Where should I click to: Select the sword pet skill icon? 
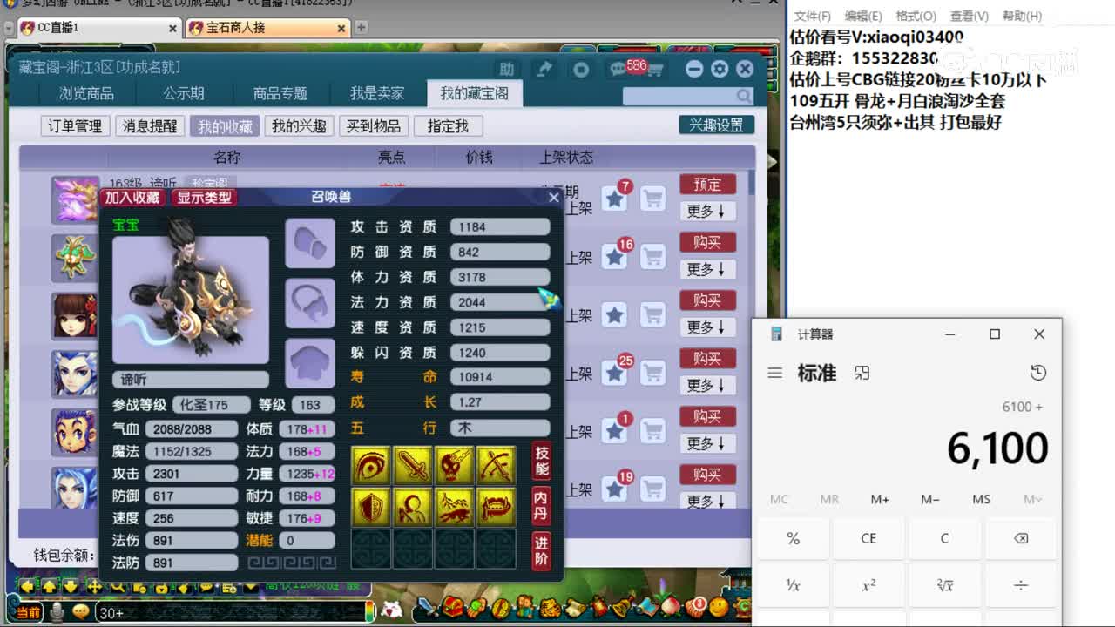tap(412, 464)
